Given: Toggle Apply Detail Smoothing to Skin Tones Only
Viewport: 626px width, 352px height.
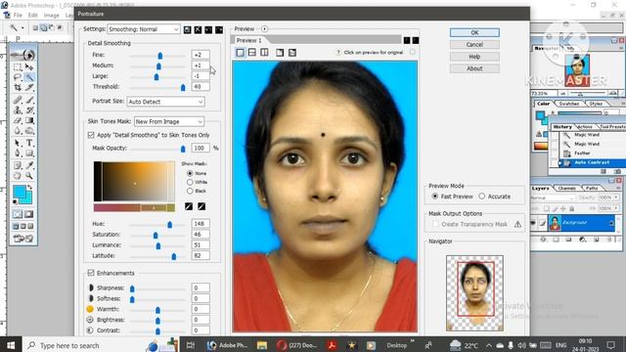Looking at the screenshot, I should point(91,135).
